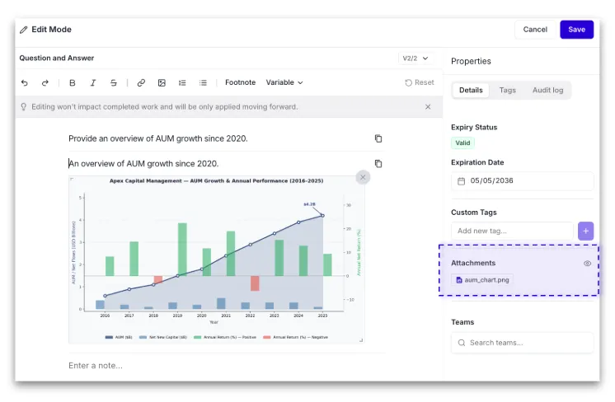Image resolution: width=615 pixels, height=402 pixels.
Task: Open the V2/2 version dropdown
Action: (415, 58)
